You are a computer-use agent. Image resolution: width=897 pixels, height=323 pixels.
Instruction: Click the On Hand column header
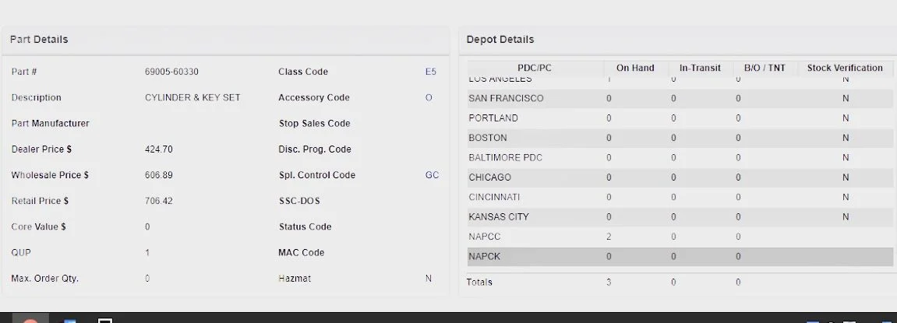click(x=635, y=68)
